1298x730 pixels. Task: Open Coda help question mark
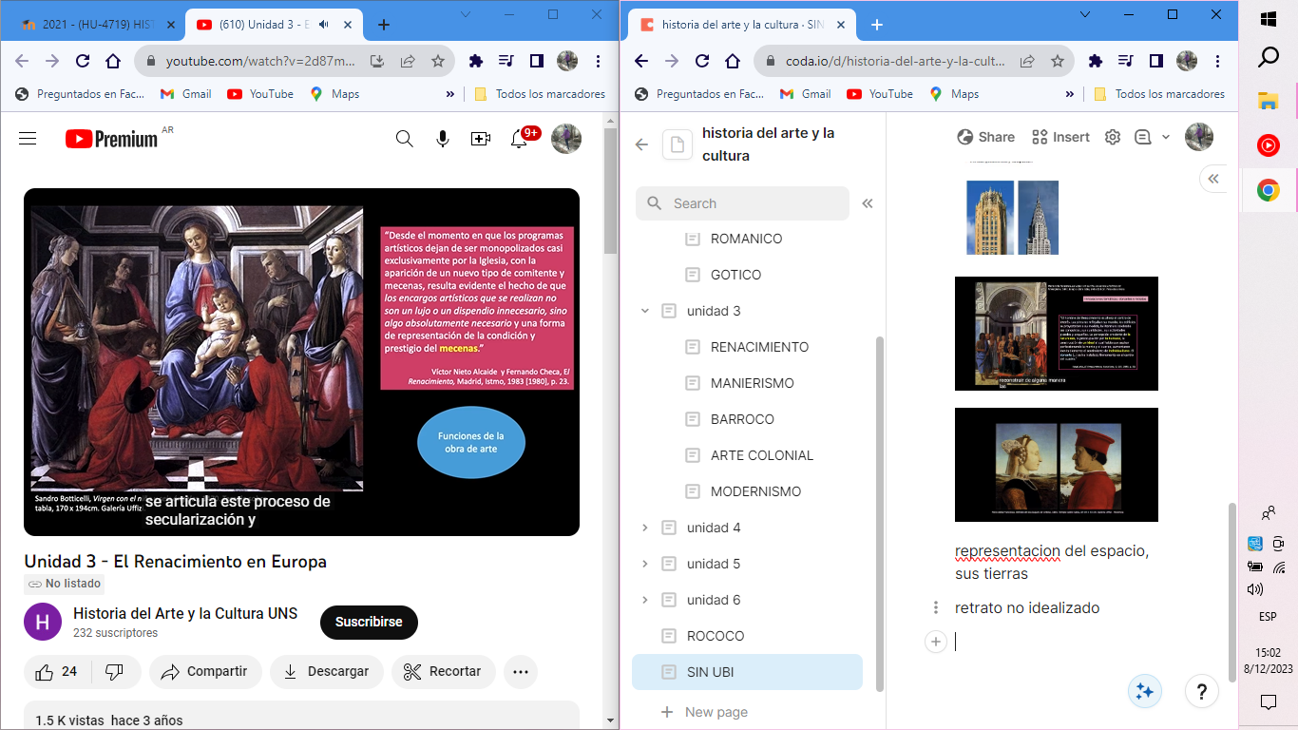pyautogui.click(x=1202, y=692)
